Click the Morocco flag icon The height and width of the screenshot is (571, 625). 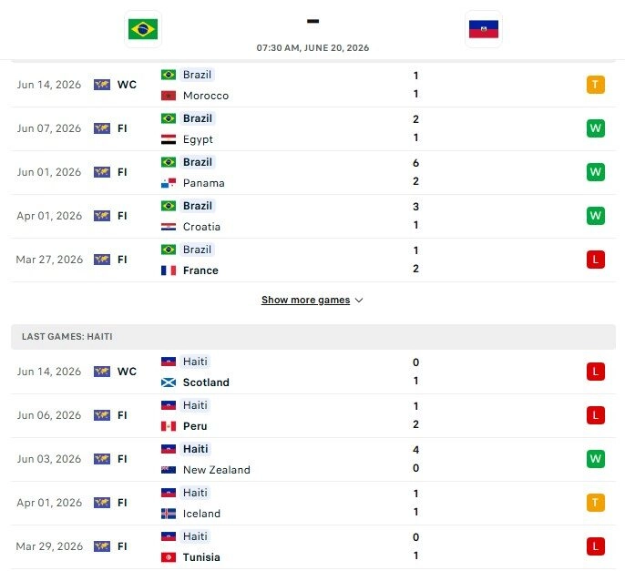tap(169, 96)
